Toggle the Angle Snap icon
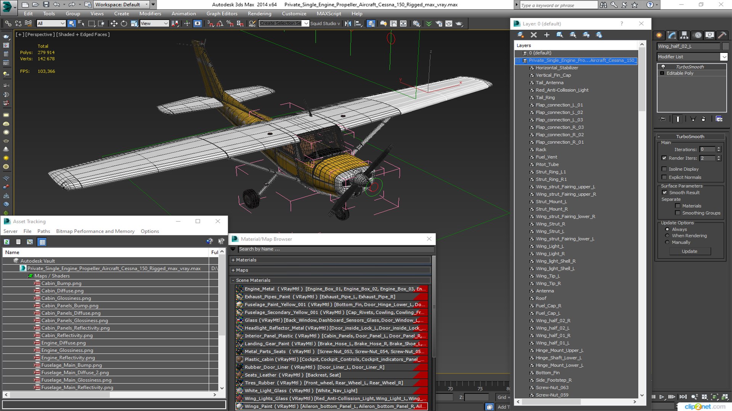This screenshot has width=732, height=411. pos(220,24)
